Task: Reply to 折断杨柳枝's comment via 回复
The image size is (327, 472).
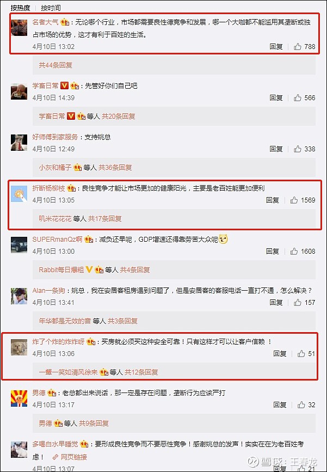Action: click(273, 200)
